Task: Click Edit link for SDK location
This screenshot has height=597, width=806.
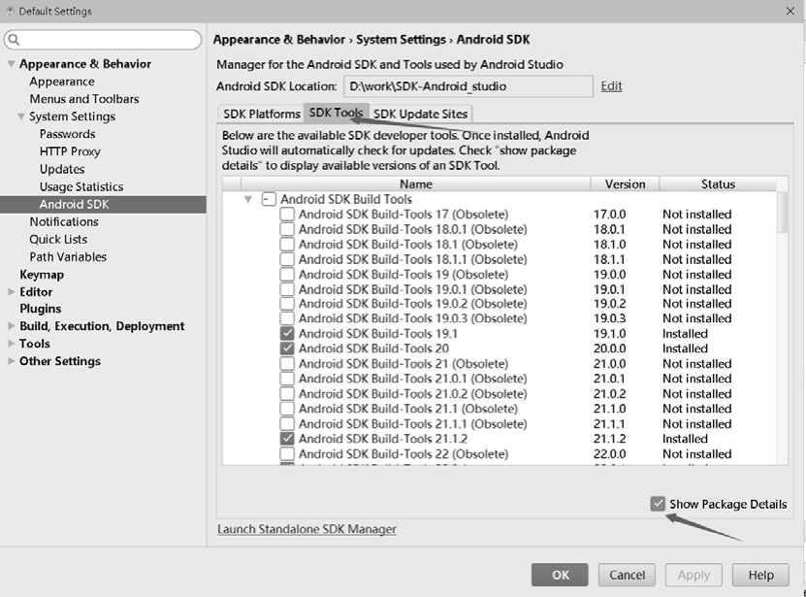Action: (x=611, y=86)
